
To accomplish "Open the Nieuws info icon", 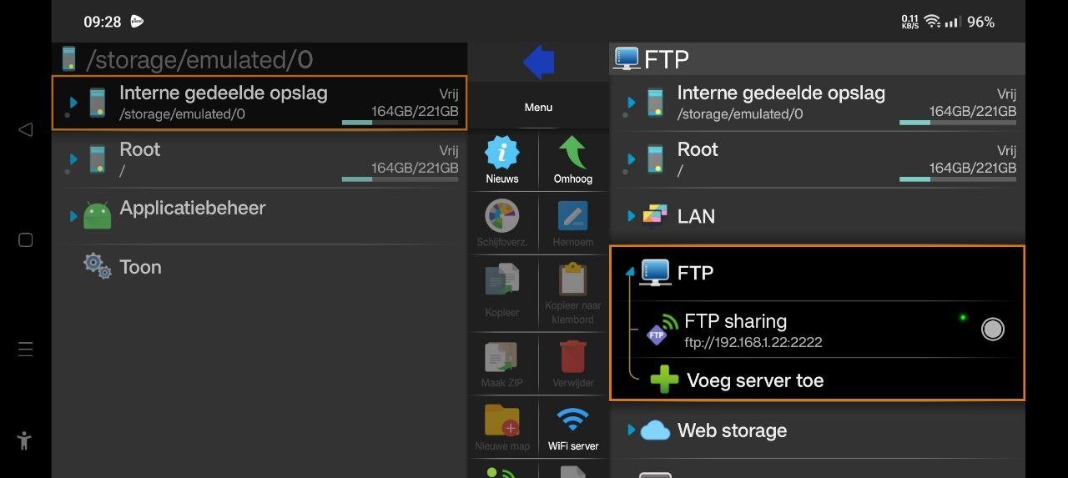I will click(502, 155).
